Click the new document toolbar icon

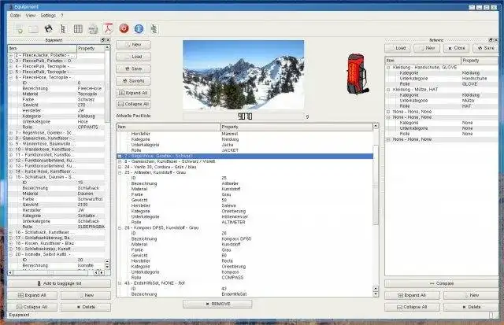20,29
